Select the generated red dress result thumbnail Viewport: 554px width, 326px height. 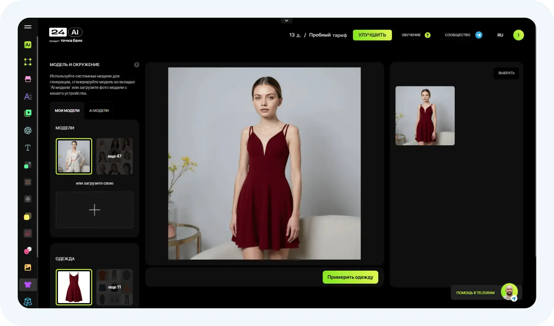[425, 116]
